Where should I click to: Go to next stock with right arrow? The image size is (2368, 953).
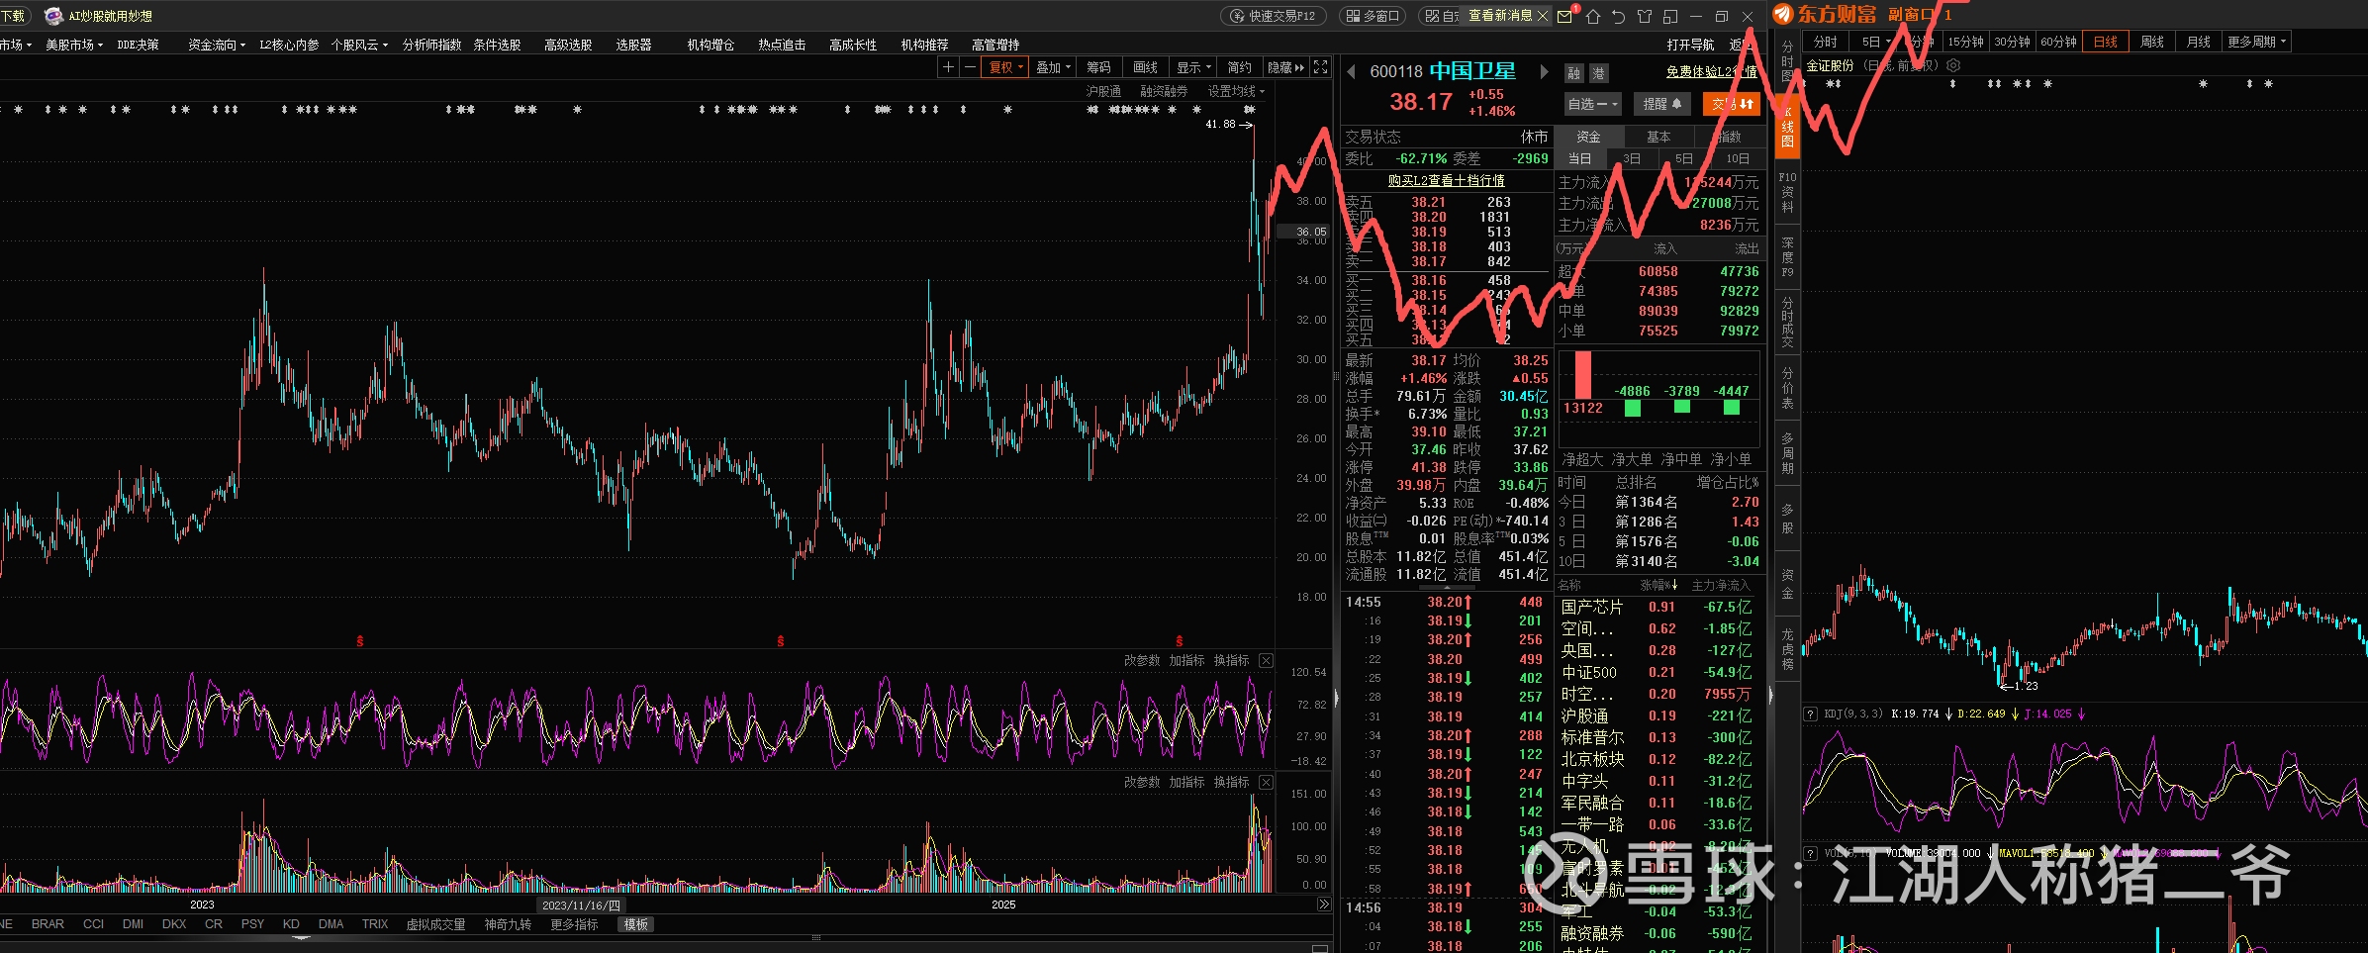click(1543, 71)
